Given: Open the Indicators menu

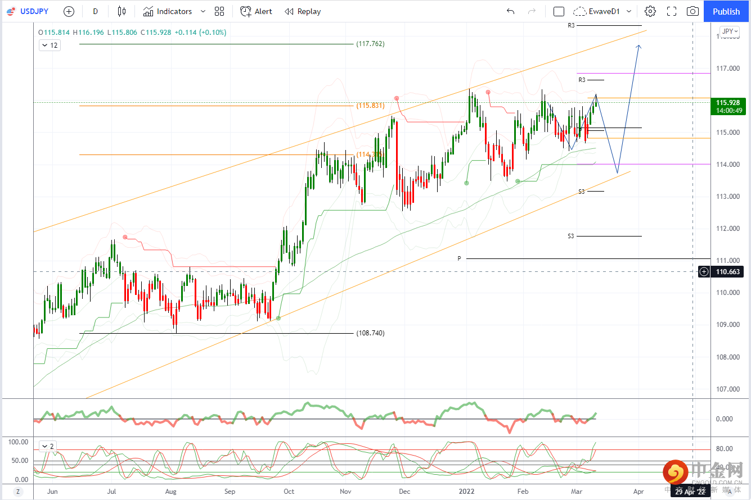Looking at the screenshot, I should (x=167, y=11).
